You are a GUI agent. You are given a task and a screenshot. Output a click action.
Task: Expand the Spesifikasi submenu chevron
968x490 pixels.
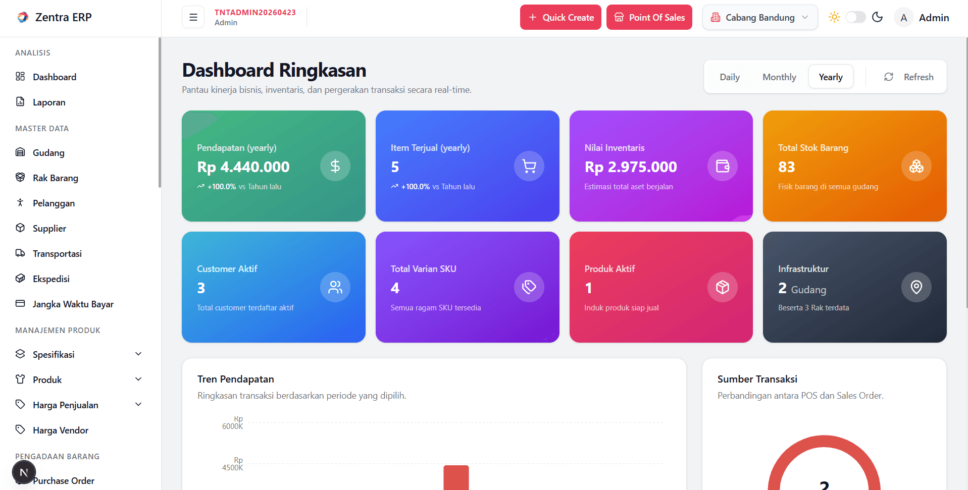tap(138, 354)
